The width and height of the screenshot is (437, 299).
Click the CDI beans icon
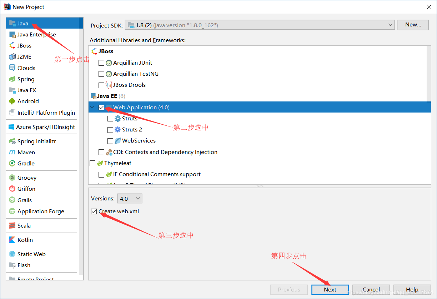point(109,152)
